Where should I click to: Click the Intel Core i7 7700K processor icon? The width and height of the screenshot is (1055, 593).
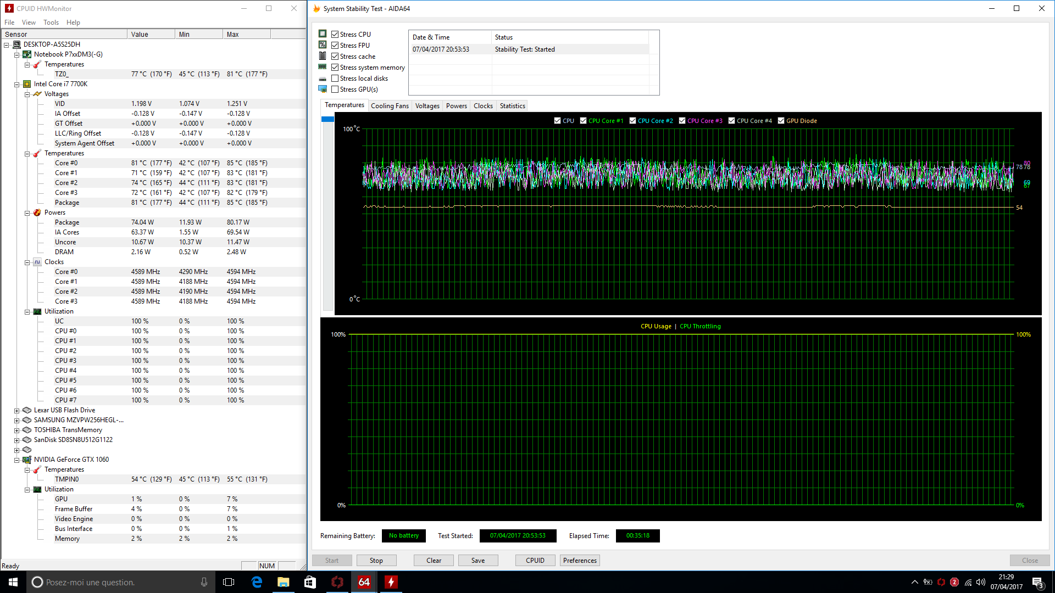27,84
